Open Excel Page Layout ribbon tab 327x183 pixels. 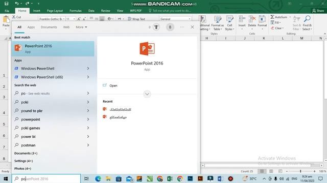point(55,11)
